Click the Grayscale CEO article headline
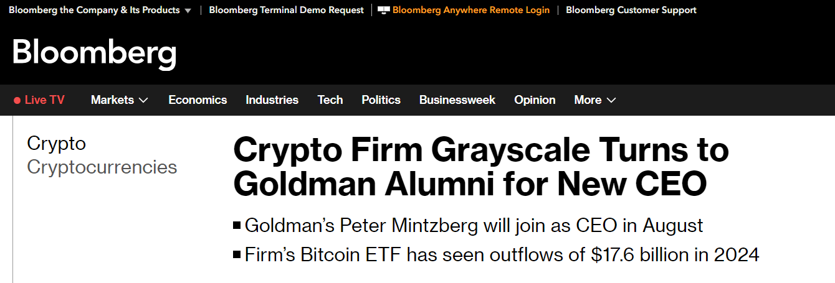 (x=480, y=167)
